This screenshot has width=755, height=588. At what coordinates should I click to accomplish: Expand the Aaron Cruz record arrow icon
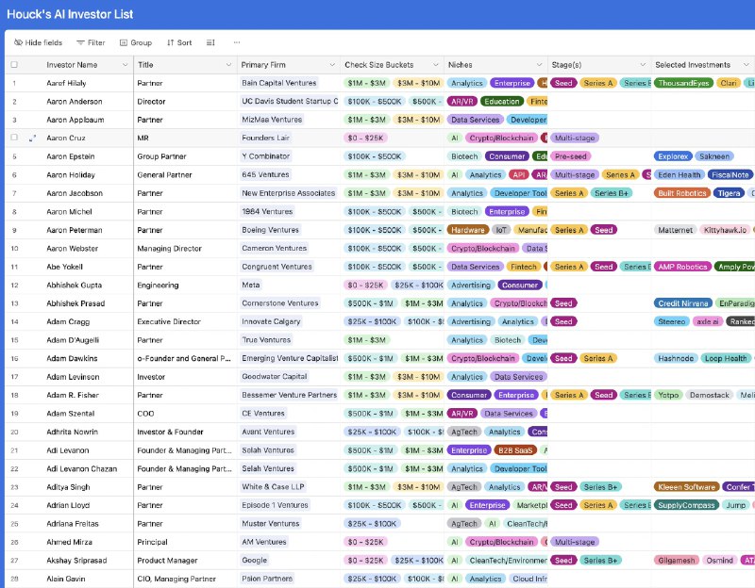click(x=32, y=138)
